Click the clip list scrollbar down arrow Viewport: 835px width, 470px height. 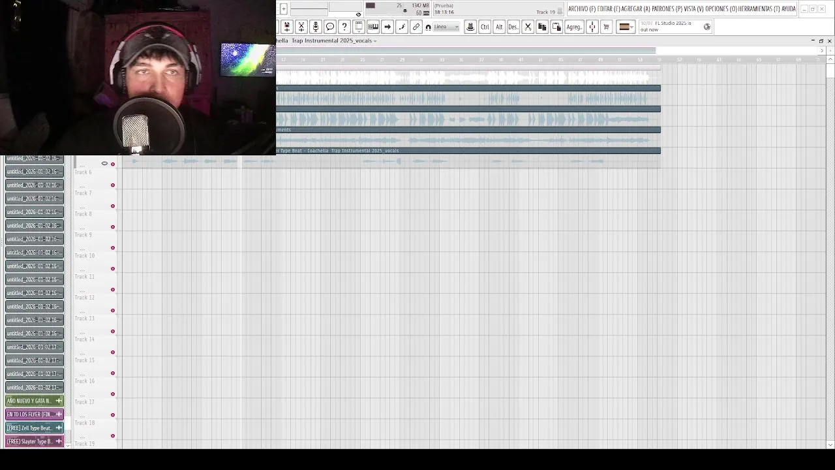pos(68,445)
